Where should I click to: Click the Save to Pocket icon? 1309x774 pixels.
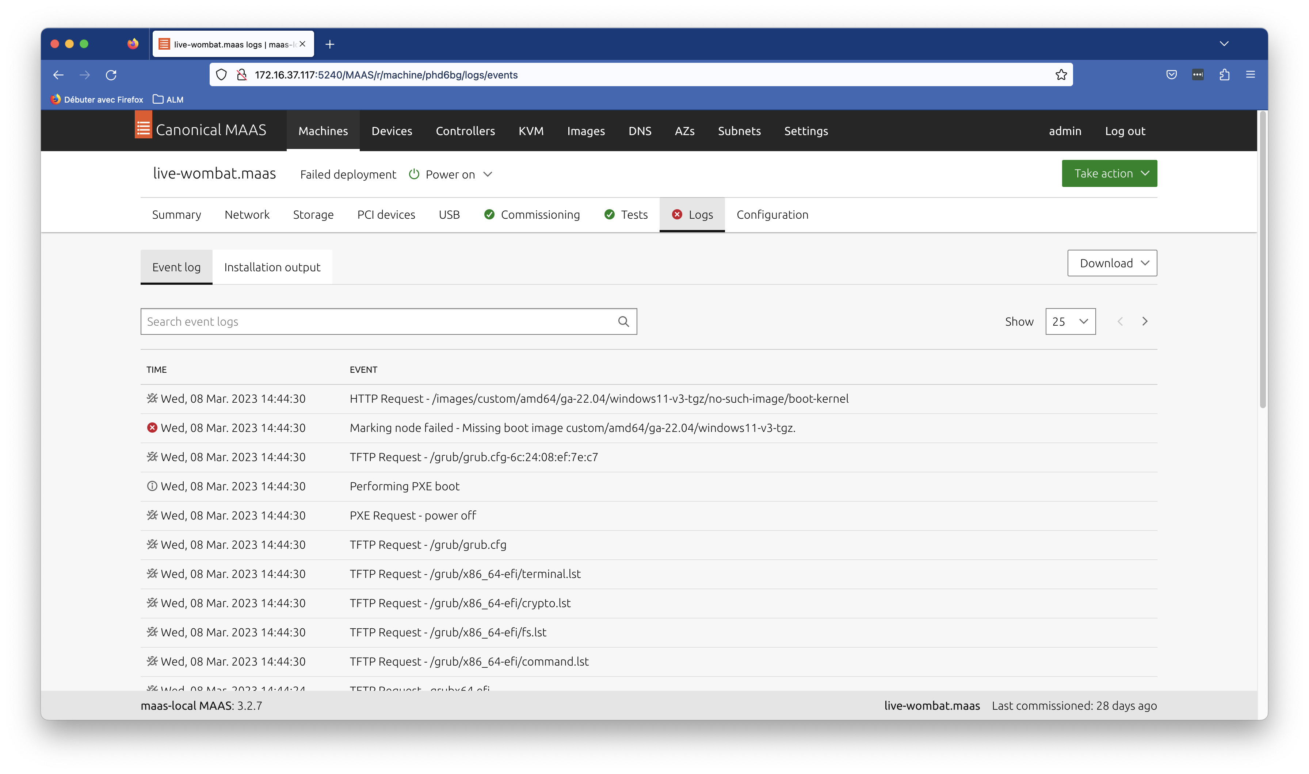coord(1171,75)
